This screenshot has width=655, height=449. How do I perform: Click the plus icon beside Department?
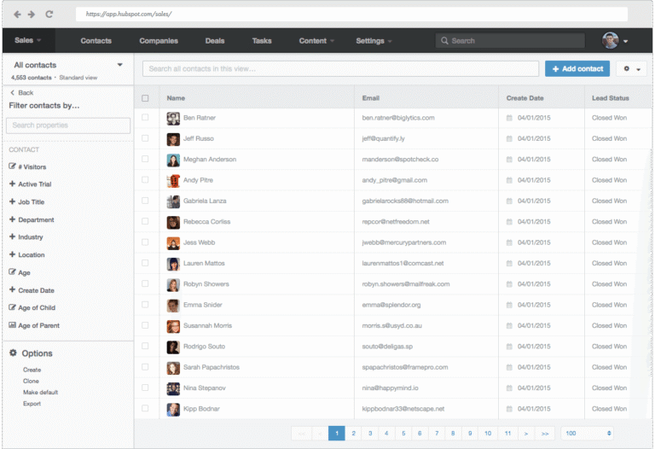[x=13, y=219]
